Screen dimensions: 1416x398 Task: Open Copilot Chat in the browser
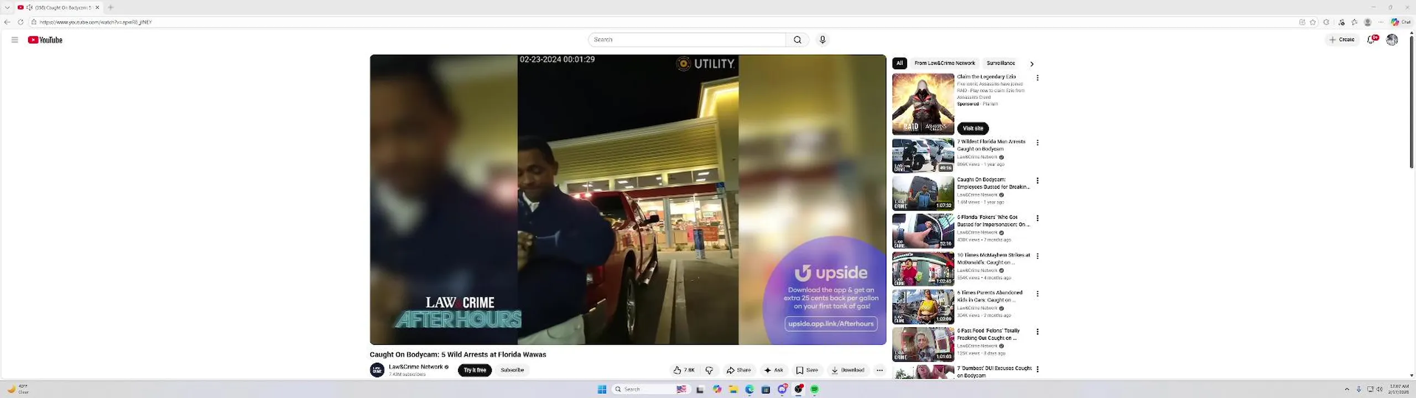[x=1401, y=22]
